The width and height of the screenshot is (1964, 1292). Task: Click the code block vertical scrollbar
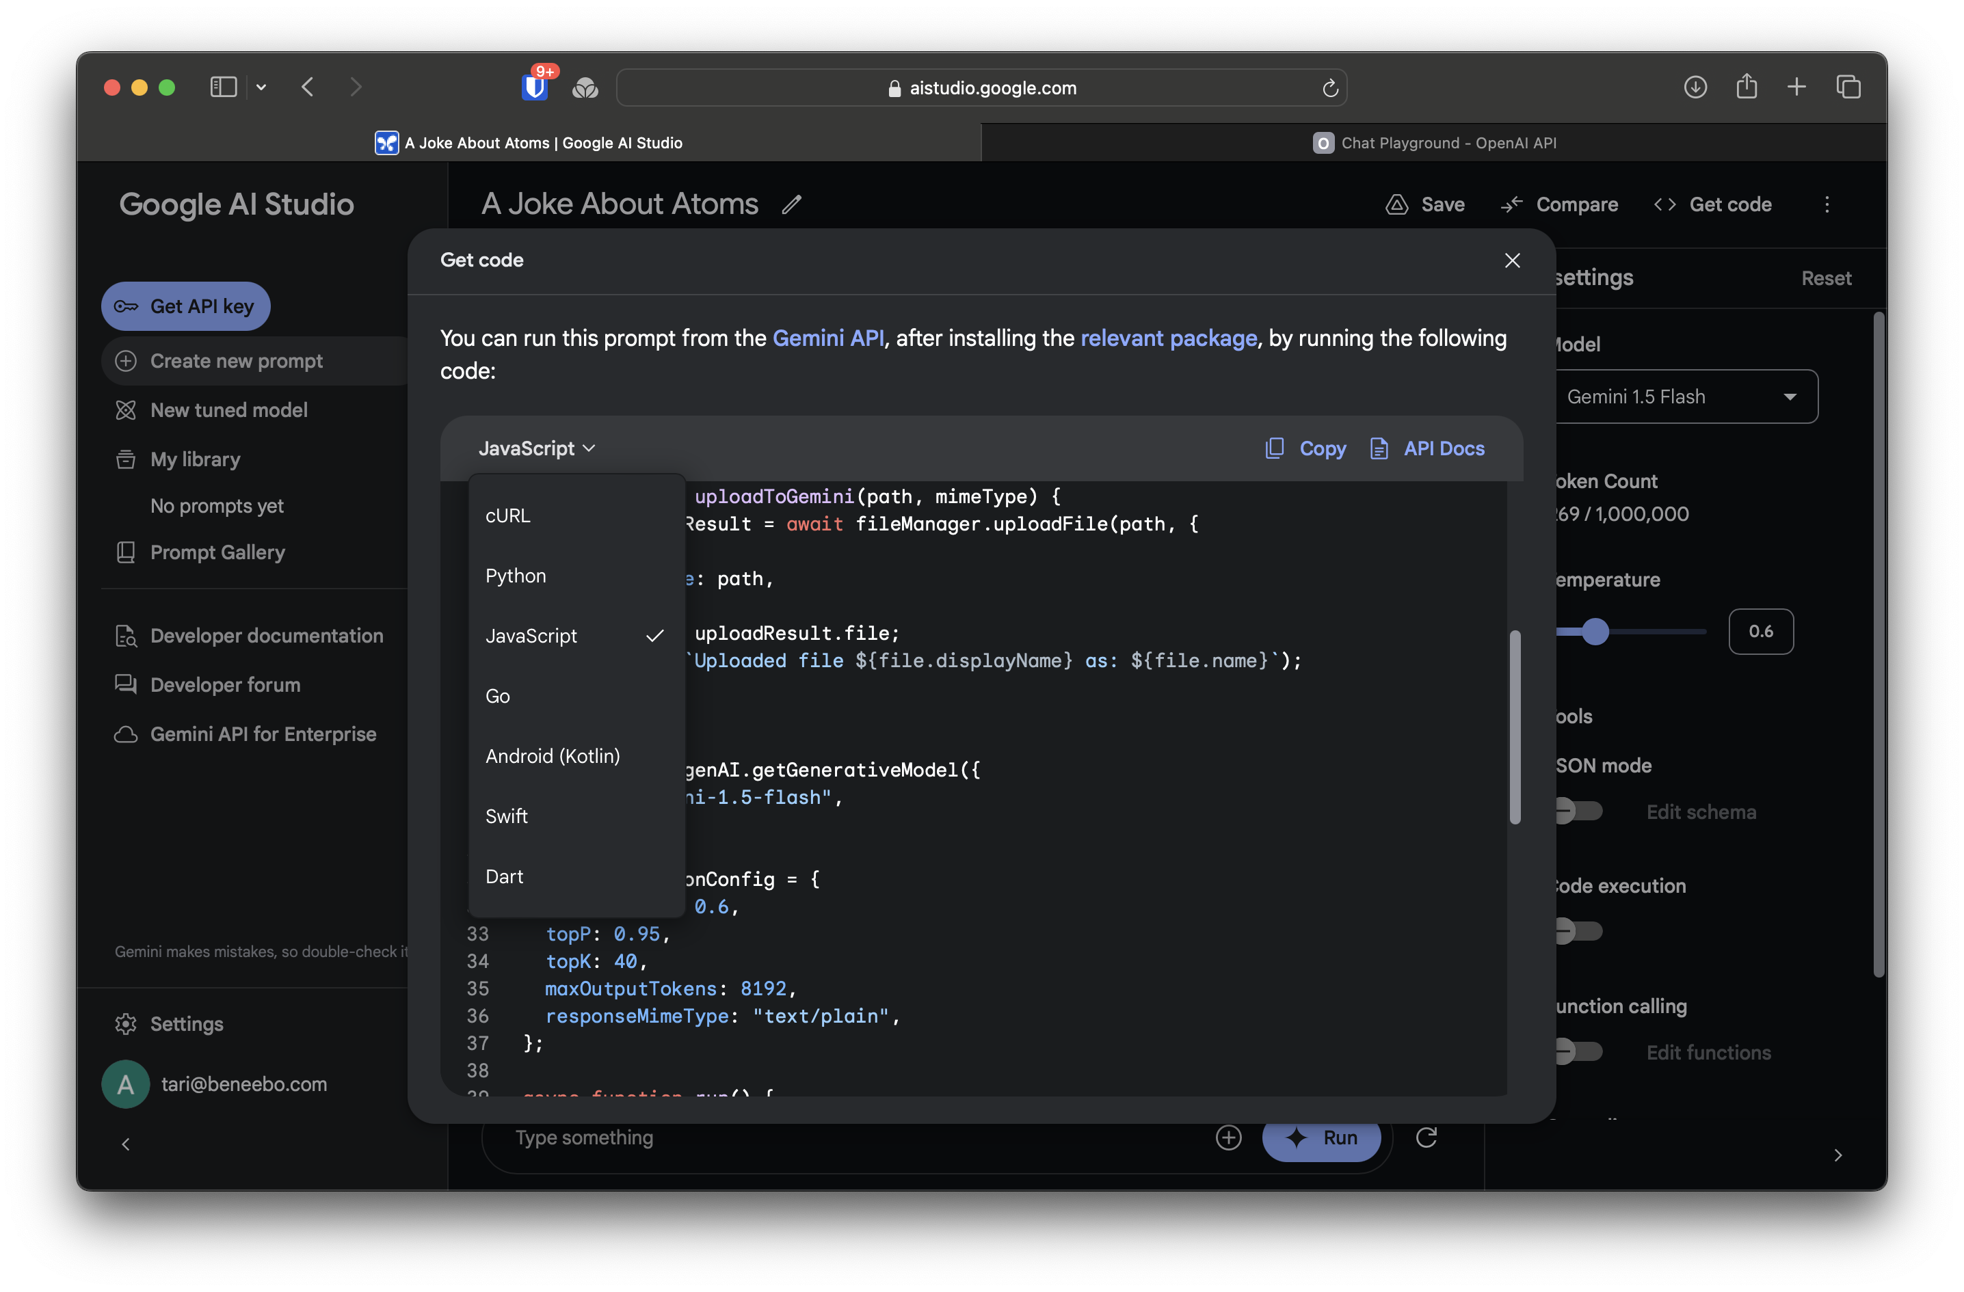[1515, 727]
